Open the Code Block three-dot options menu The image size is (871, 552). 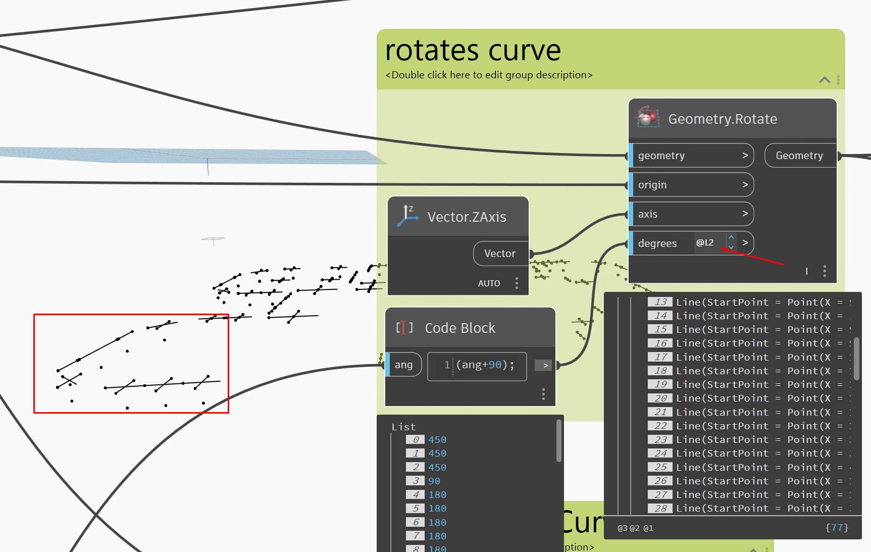click(x=543, y=393)
